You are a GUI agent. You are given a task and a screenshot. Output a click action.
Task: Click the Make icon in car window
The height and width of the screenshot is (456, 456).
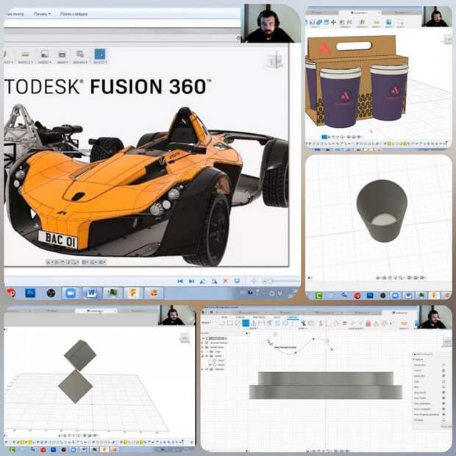pos(62,54)
